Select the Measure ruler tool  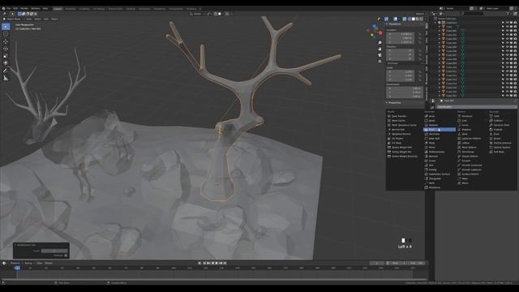click(6, 78)
